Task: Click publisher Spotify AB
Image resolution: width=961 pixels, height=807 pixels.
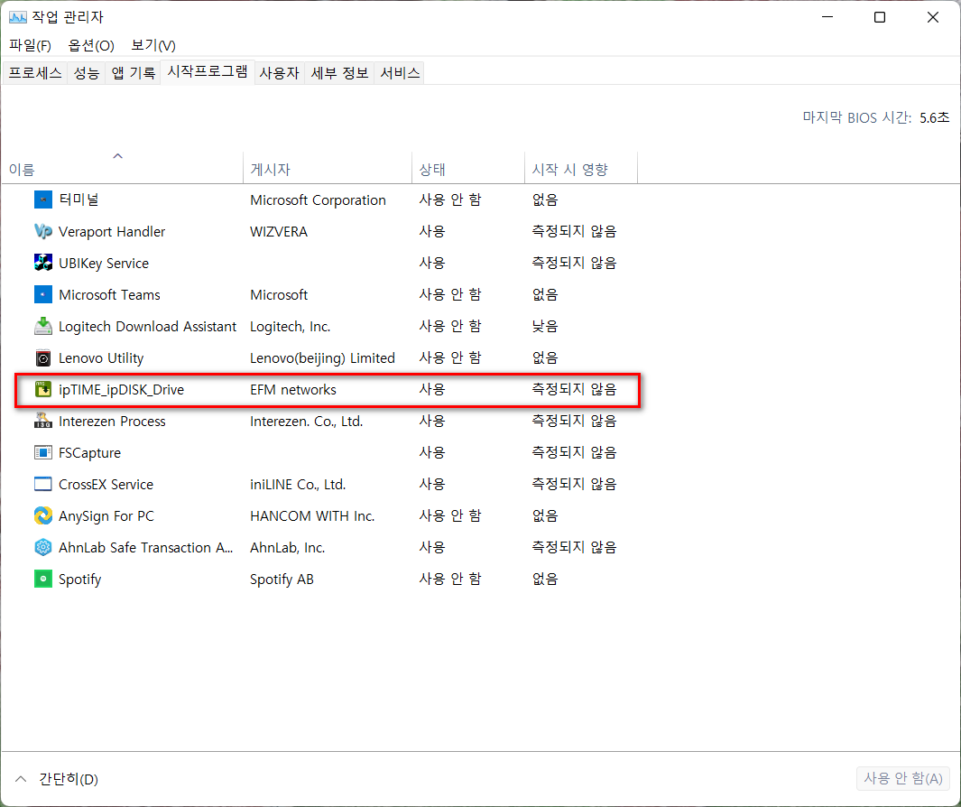Action: click(x=282, y=580)
